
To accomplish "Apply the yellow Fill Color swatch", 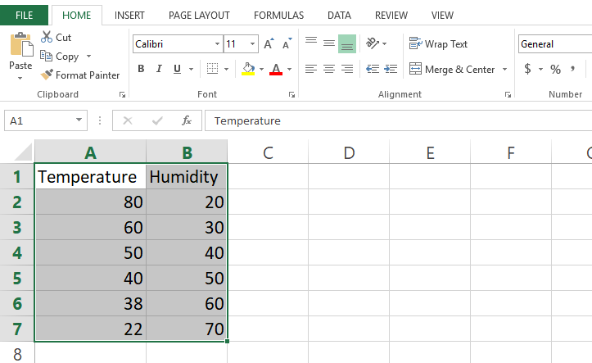I will [248, 70].
